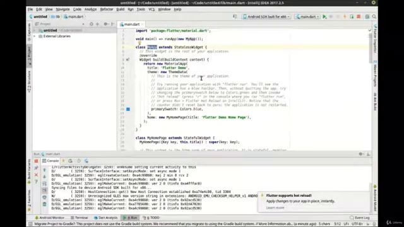This screenshot has height=227, width=404.
Task: Expand the External Libraries tree node
Action: pyautogui.click(x=35, y=37)
